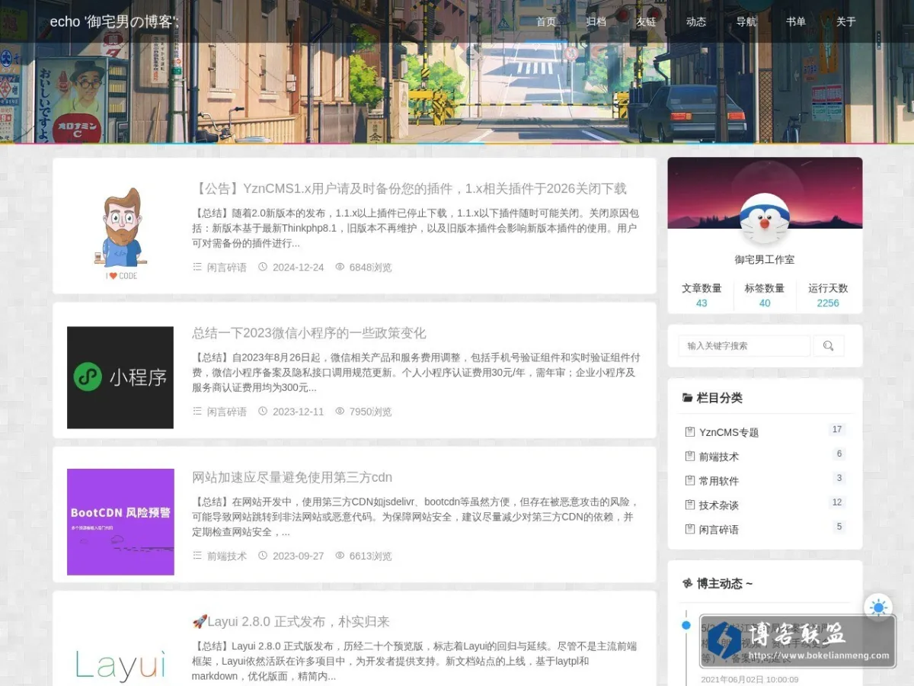This screenshot has width=914, height=686.
Task: Open the 前端技术 sidebar category
Action: (719, 457)
